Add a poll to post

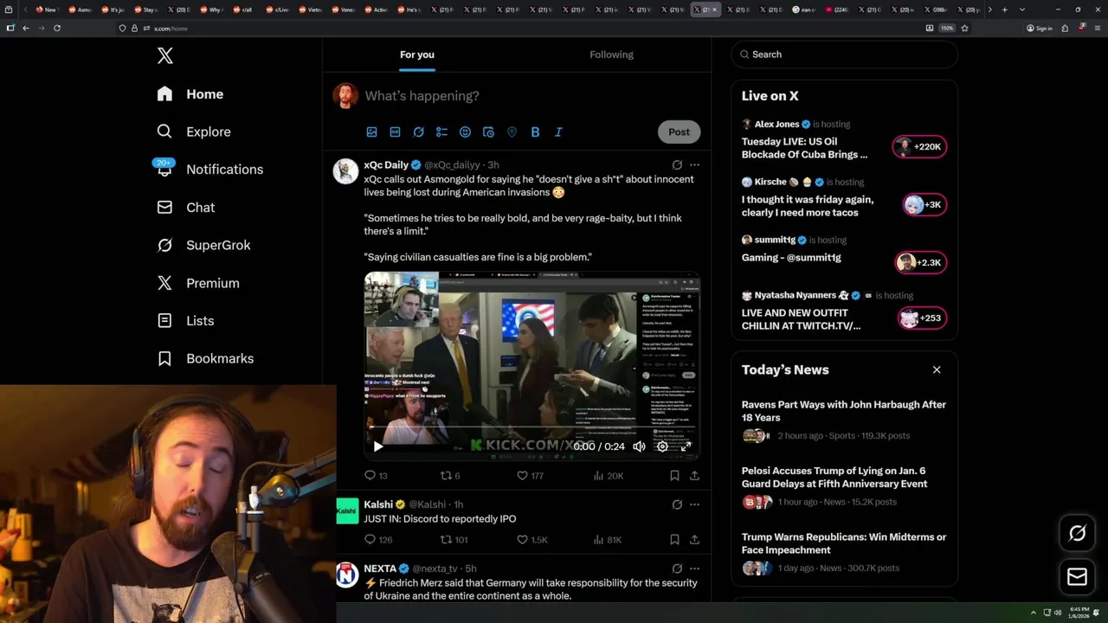pyautogui.click(x=441, y=132)
